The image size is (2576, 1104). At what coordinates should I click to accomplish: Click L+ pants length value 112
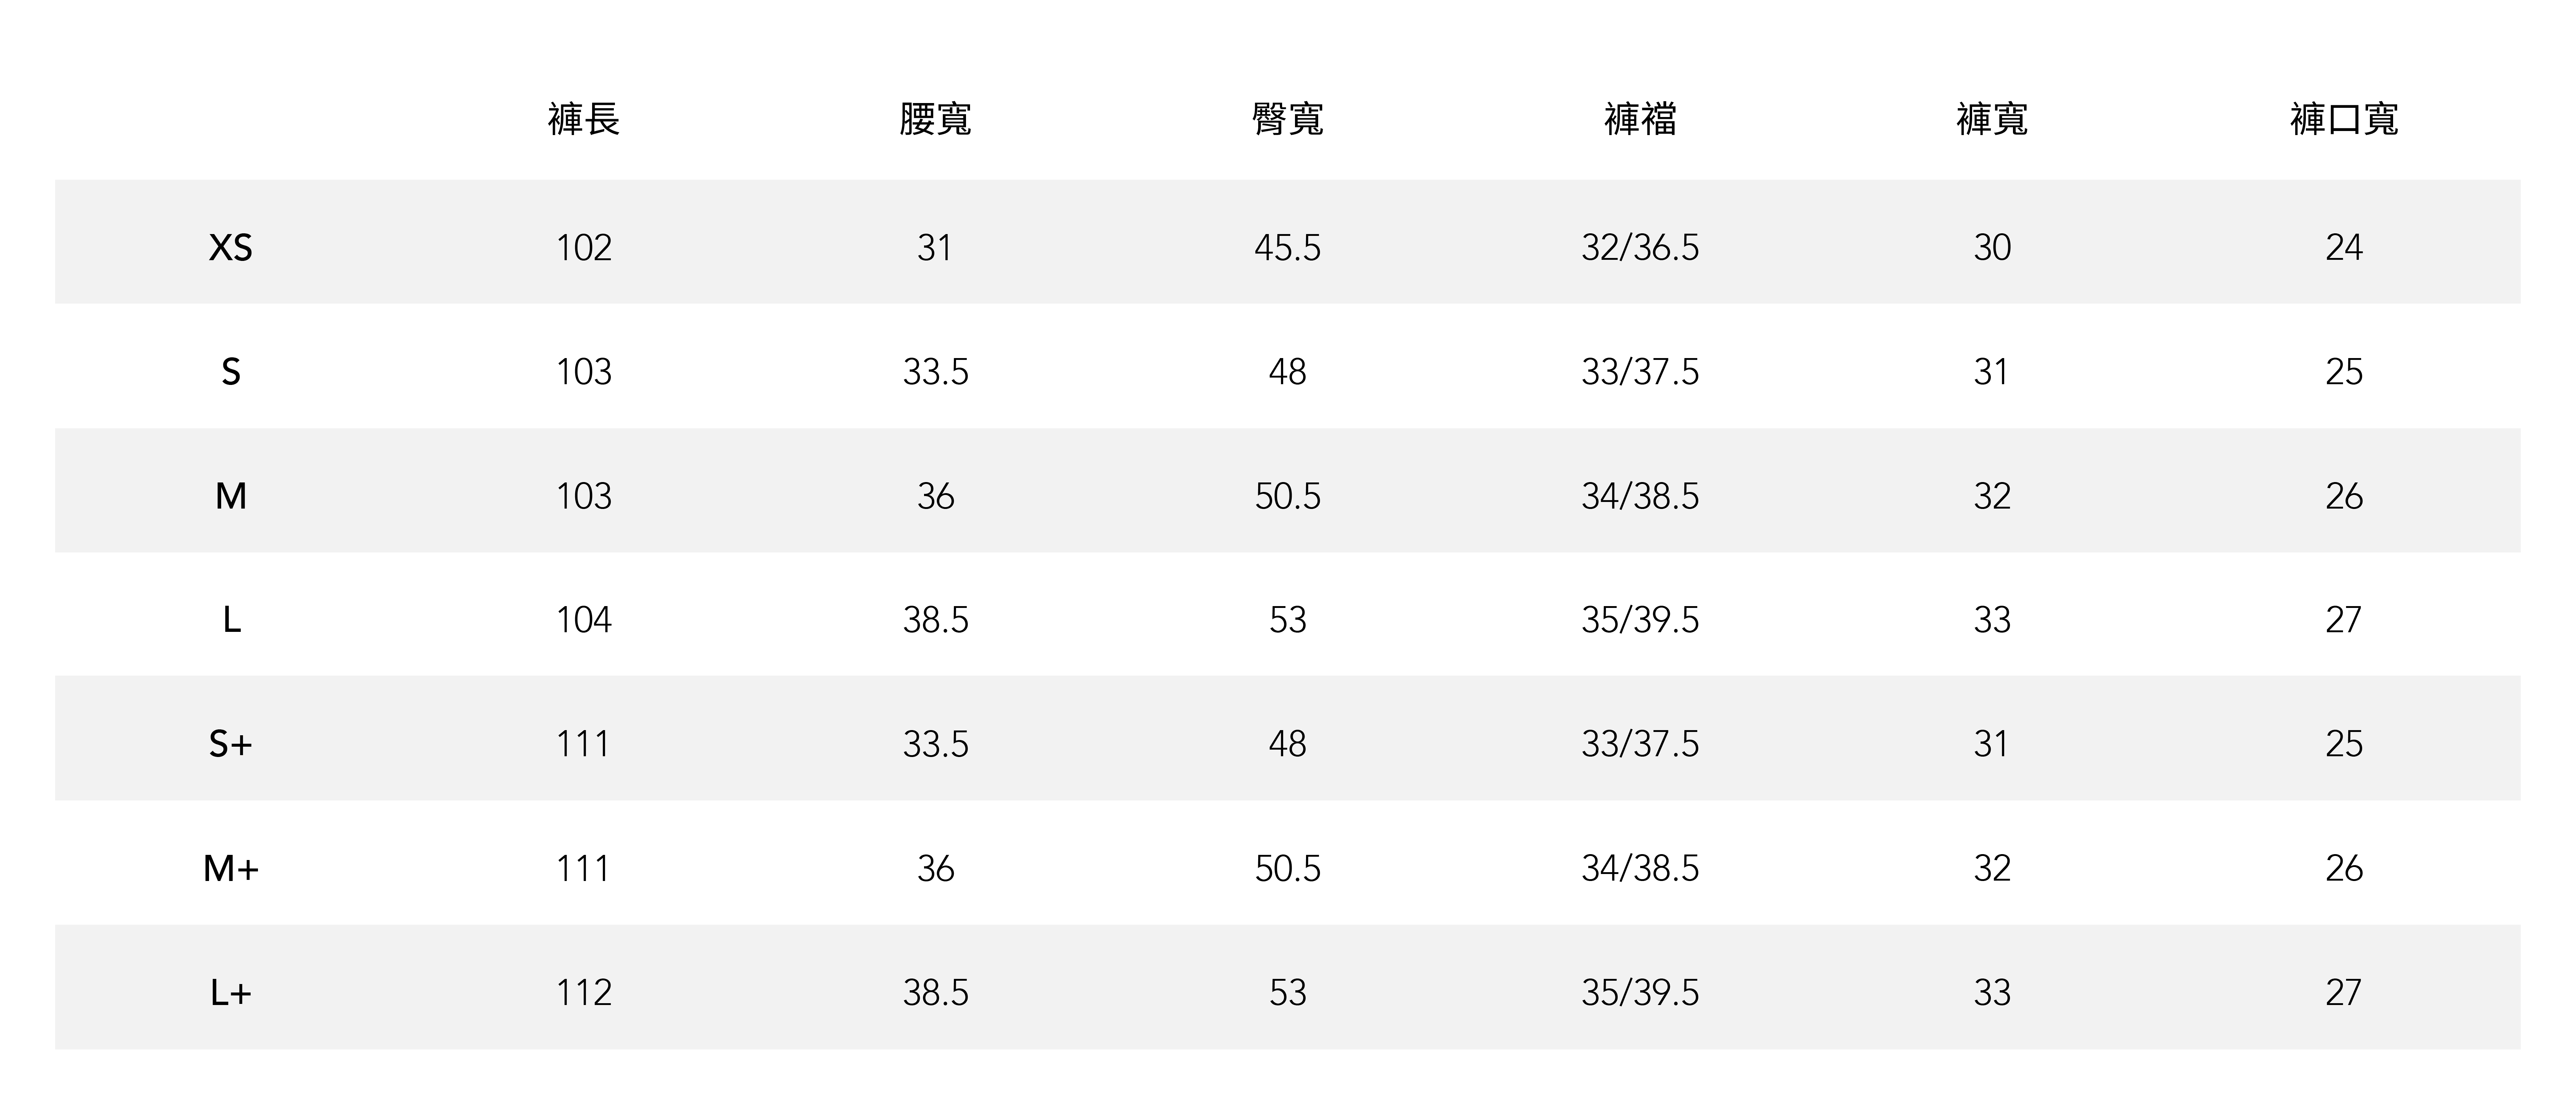point(584,992)
